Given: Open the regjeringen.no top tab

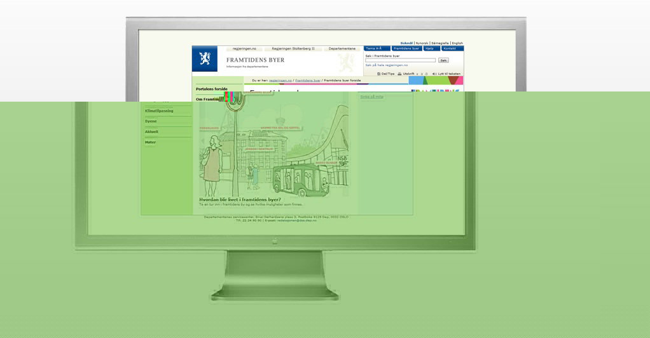Looking at the screenshot, I should pyautogui.click(x=245, y=48).
